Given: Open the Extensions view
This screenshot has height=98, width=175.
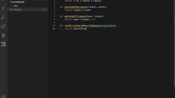Looking at the screenshot, I should pos(3,26).
